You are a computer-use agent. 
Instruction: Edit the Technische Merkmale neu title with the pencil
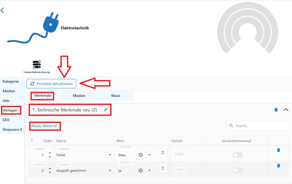[x=106, y=110]
